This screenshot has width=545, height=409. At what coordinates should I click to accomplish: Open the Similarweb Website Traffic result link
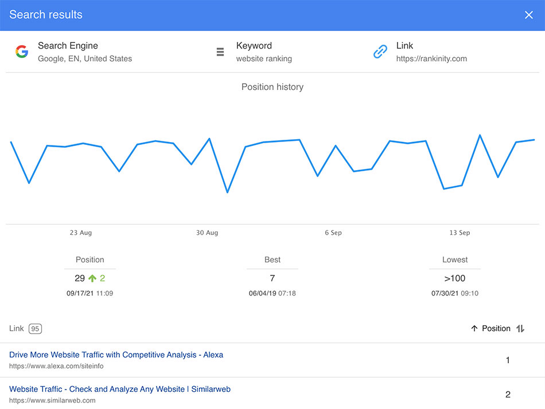(x=120, y=389)
